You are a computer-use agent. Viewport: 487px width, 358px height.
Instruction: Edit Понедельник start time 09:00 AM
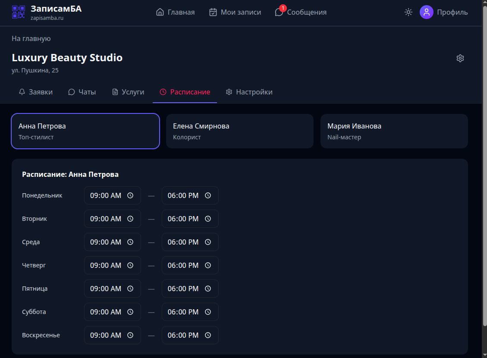tap(113, 195)
